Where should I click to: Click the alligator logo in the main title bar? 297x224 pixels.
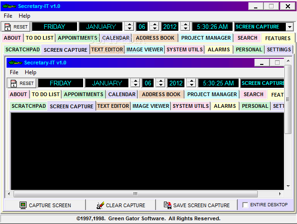click(9, 6)
